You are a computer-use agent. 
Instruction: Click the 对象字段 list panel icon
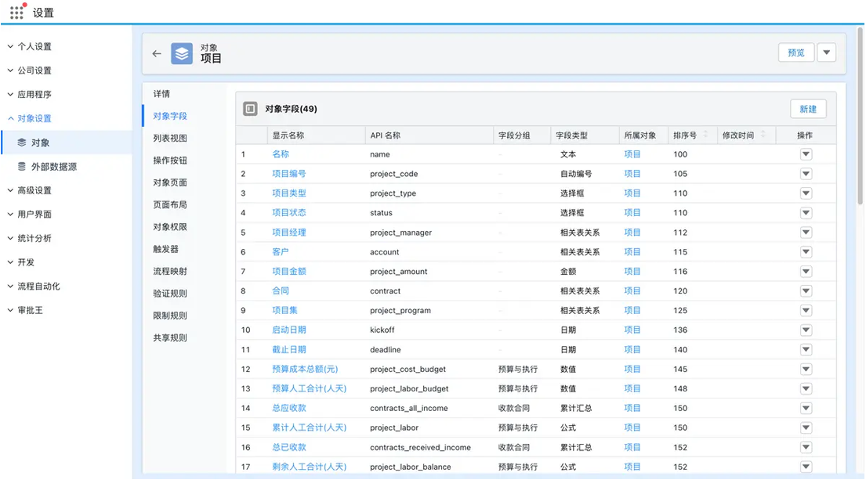[x=250, y=109]
